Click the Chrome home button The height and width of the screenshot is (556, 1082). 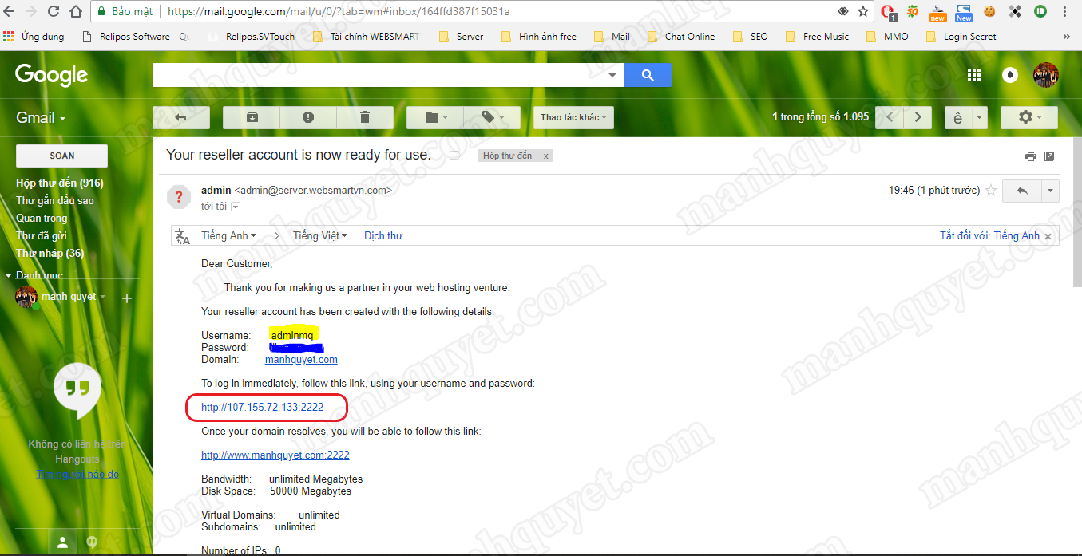76,11
